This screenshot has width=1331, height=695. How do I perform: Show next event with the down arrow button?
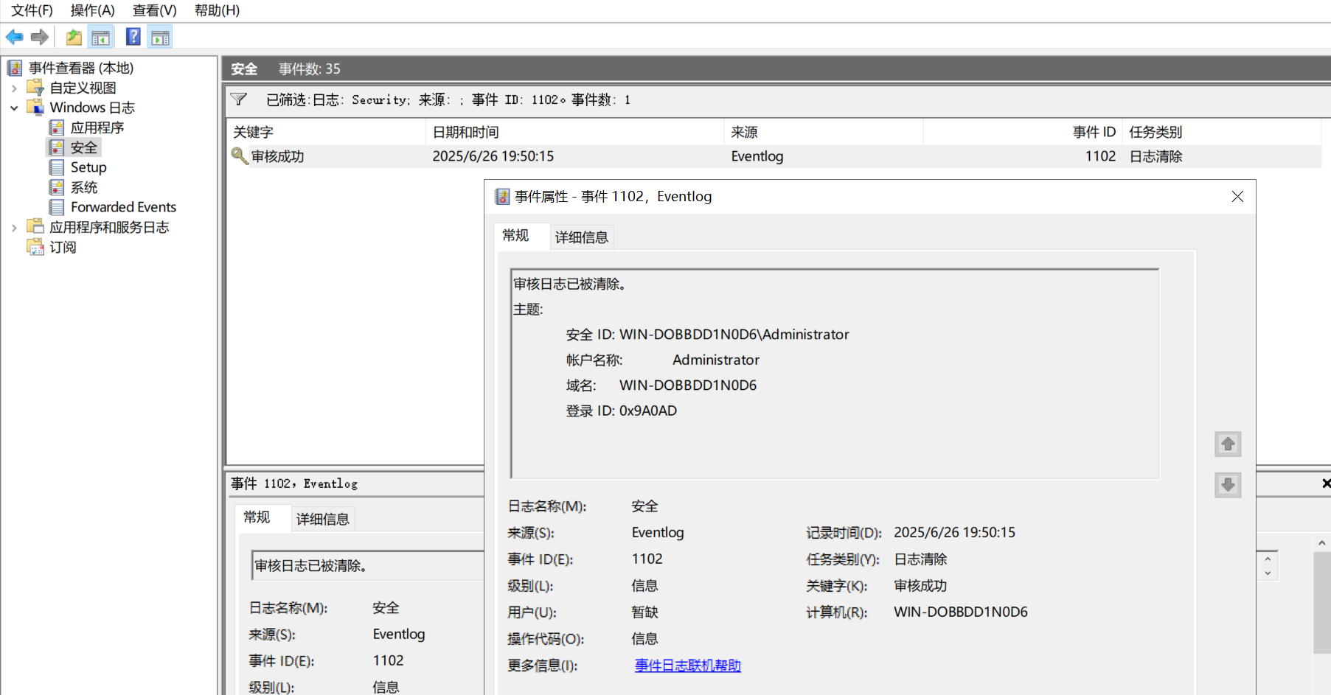pyautogui.click(x=1228, y=485)
